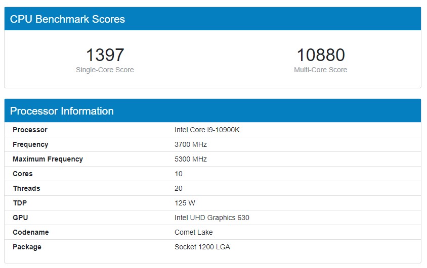Click the Package row label
427x268 pixels.
click(27, 247)
